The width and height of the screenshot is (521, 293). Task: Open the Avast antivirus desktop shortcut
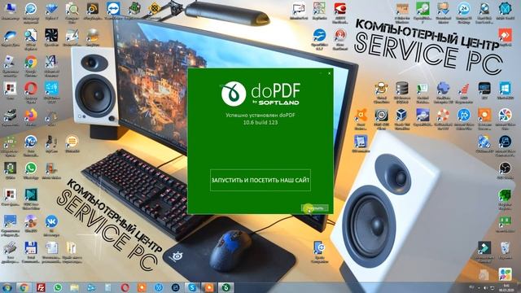(x=361, y=118)
